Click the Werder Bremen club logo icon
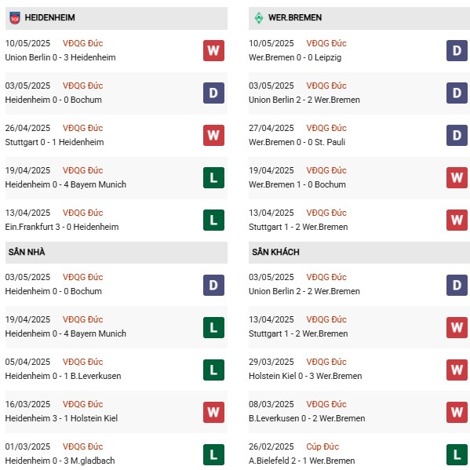 click(x=259, y=18)
